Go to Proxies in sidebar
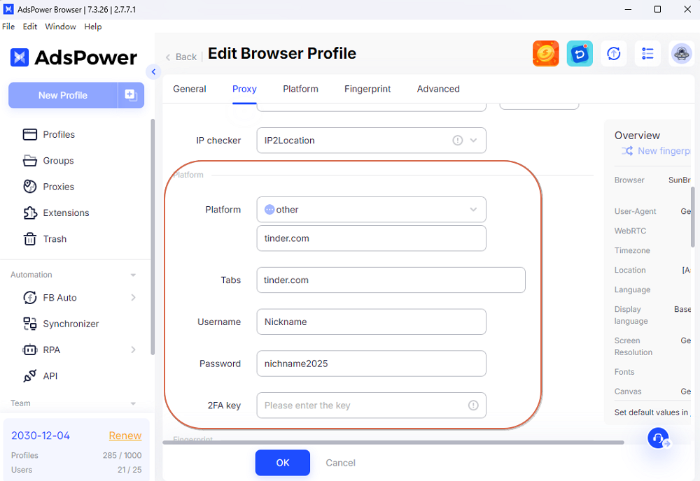The image size is (700, 481). [58, 187]
